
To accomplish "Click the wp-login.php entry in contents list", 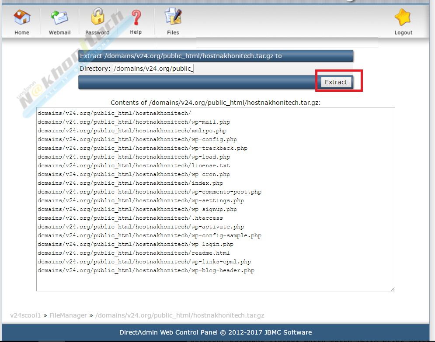I will coord(135,244).
